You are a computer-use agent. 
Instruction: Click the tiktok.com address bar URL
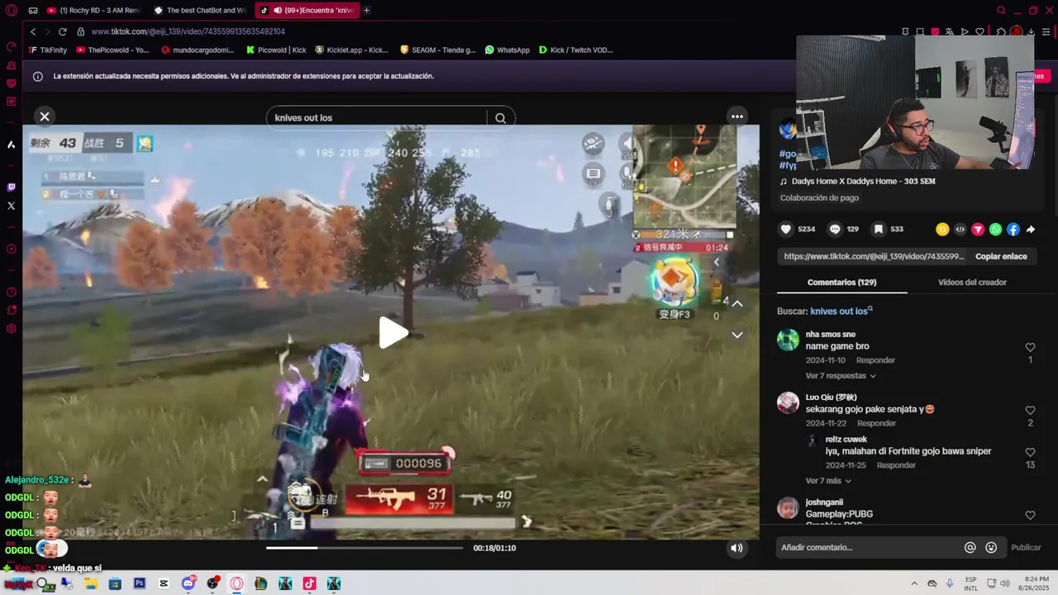[x=188, y=31]
